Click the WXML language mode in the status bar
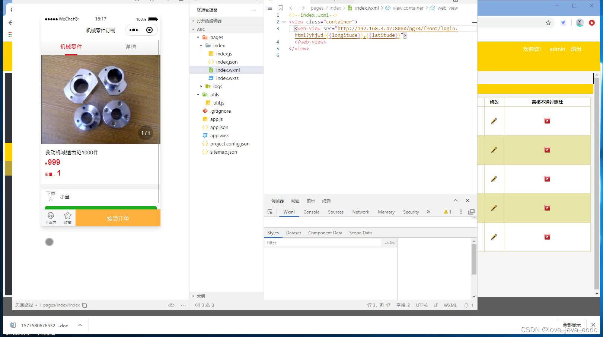Image resolution: width=603 pixels, height=337 pixels. pyautogui.click(x=450, y=305)
